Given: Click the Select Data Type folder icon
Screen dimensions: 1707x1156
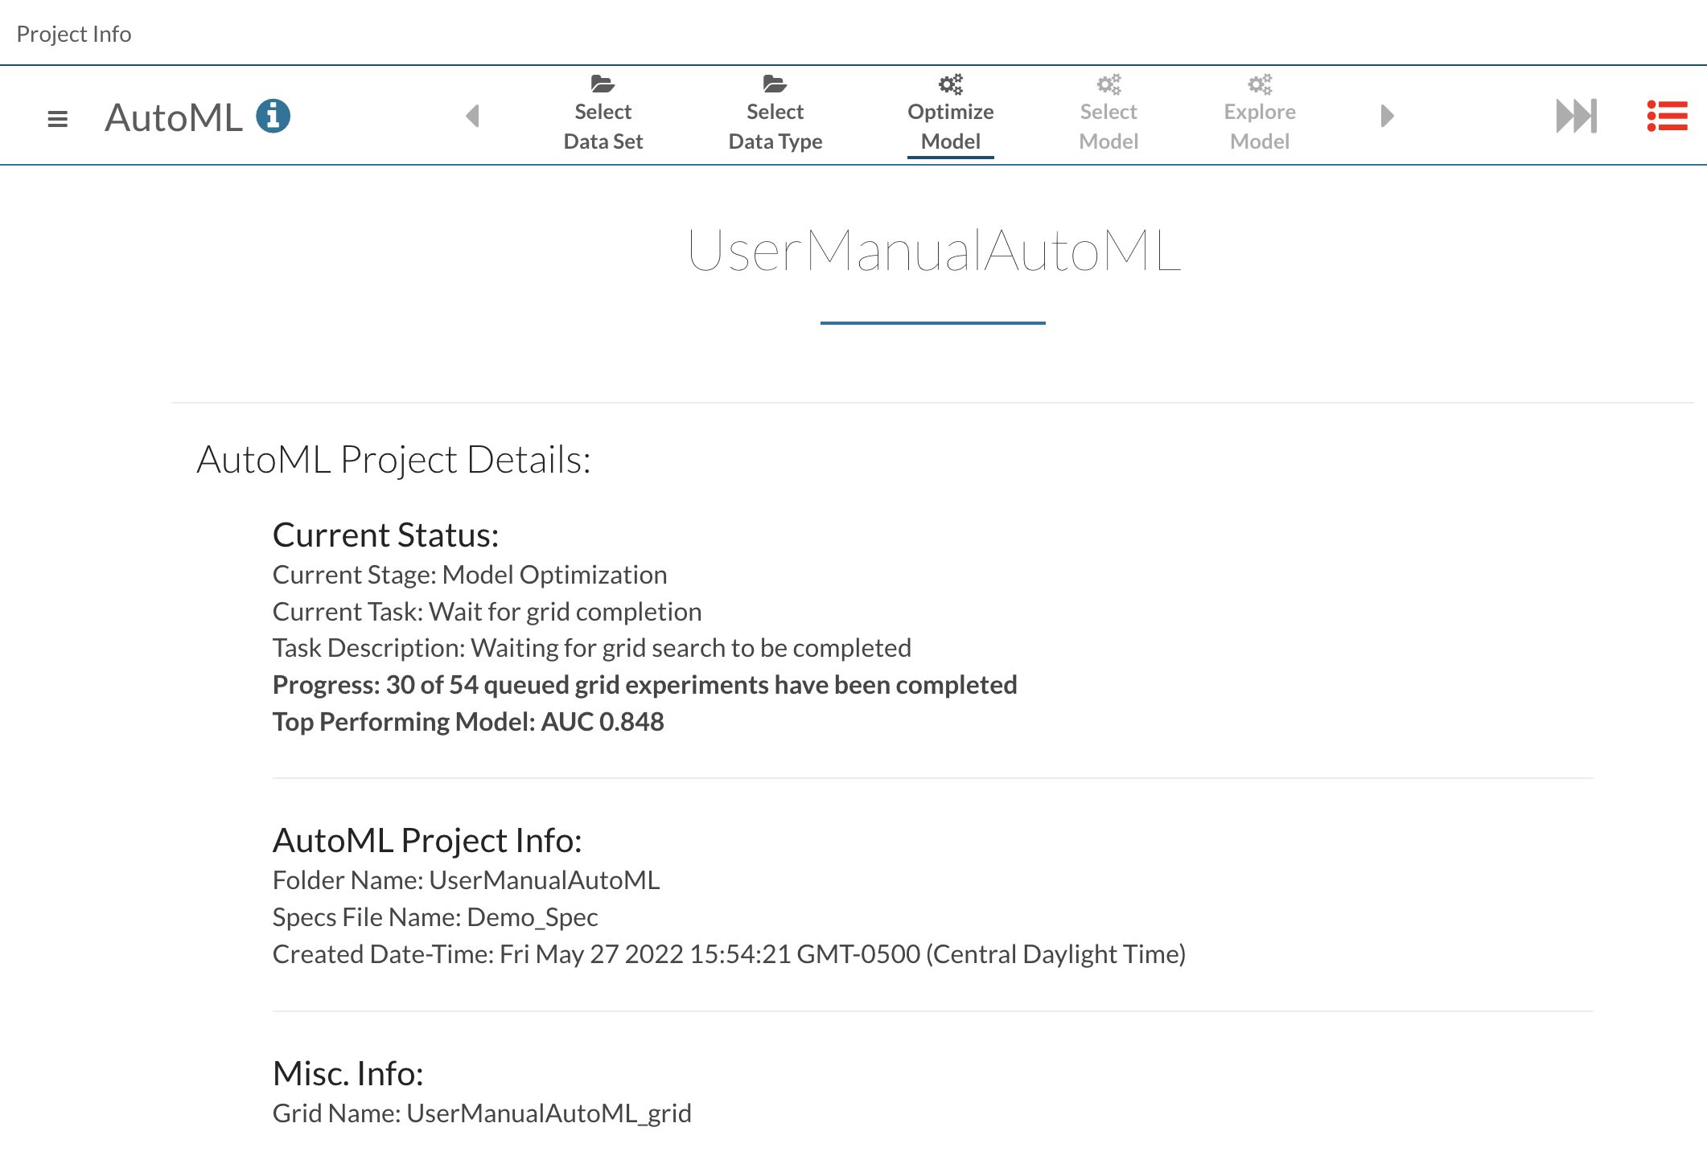Looking at the screenshot, I should [x=775, y=84].
